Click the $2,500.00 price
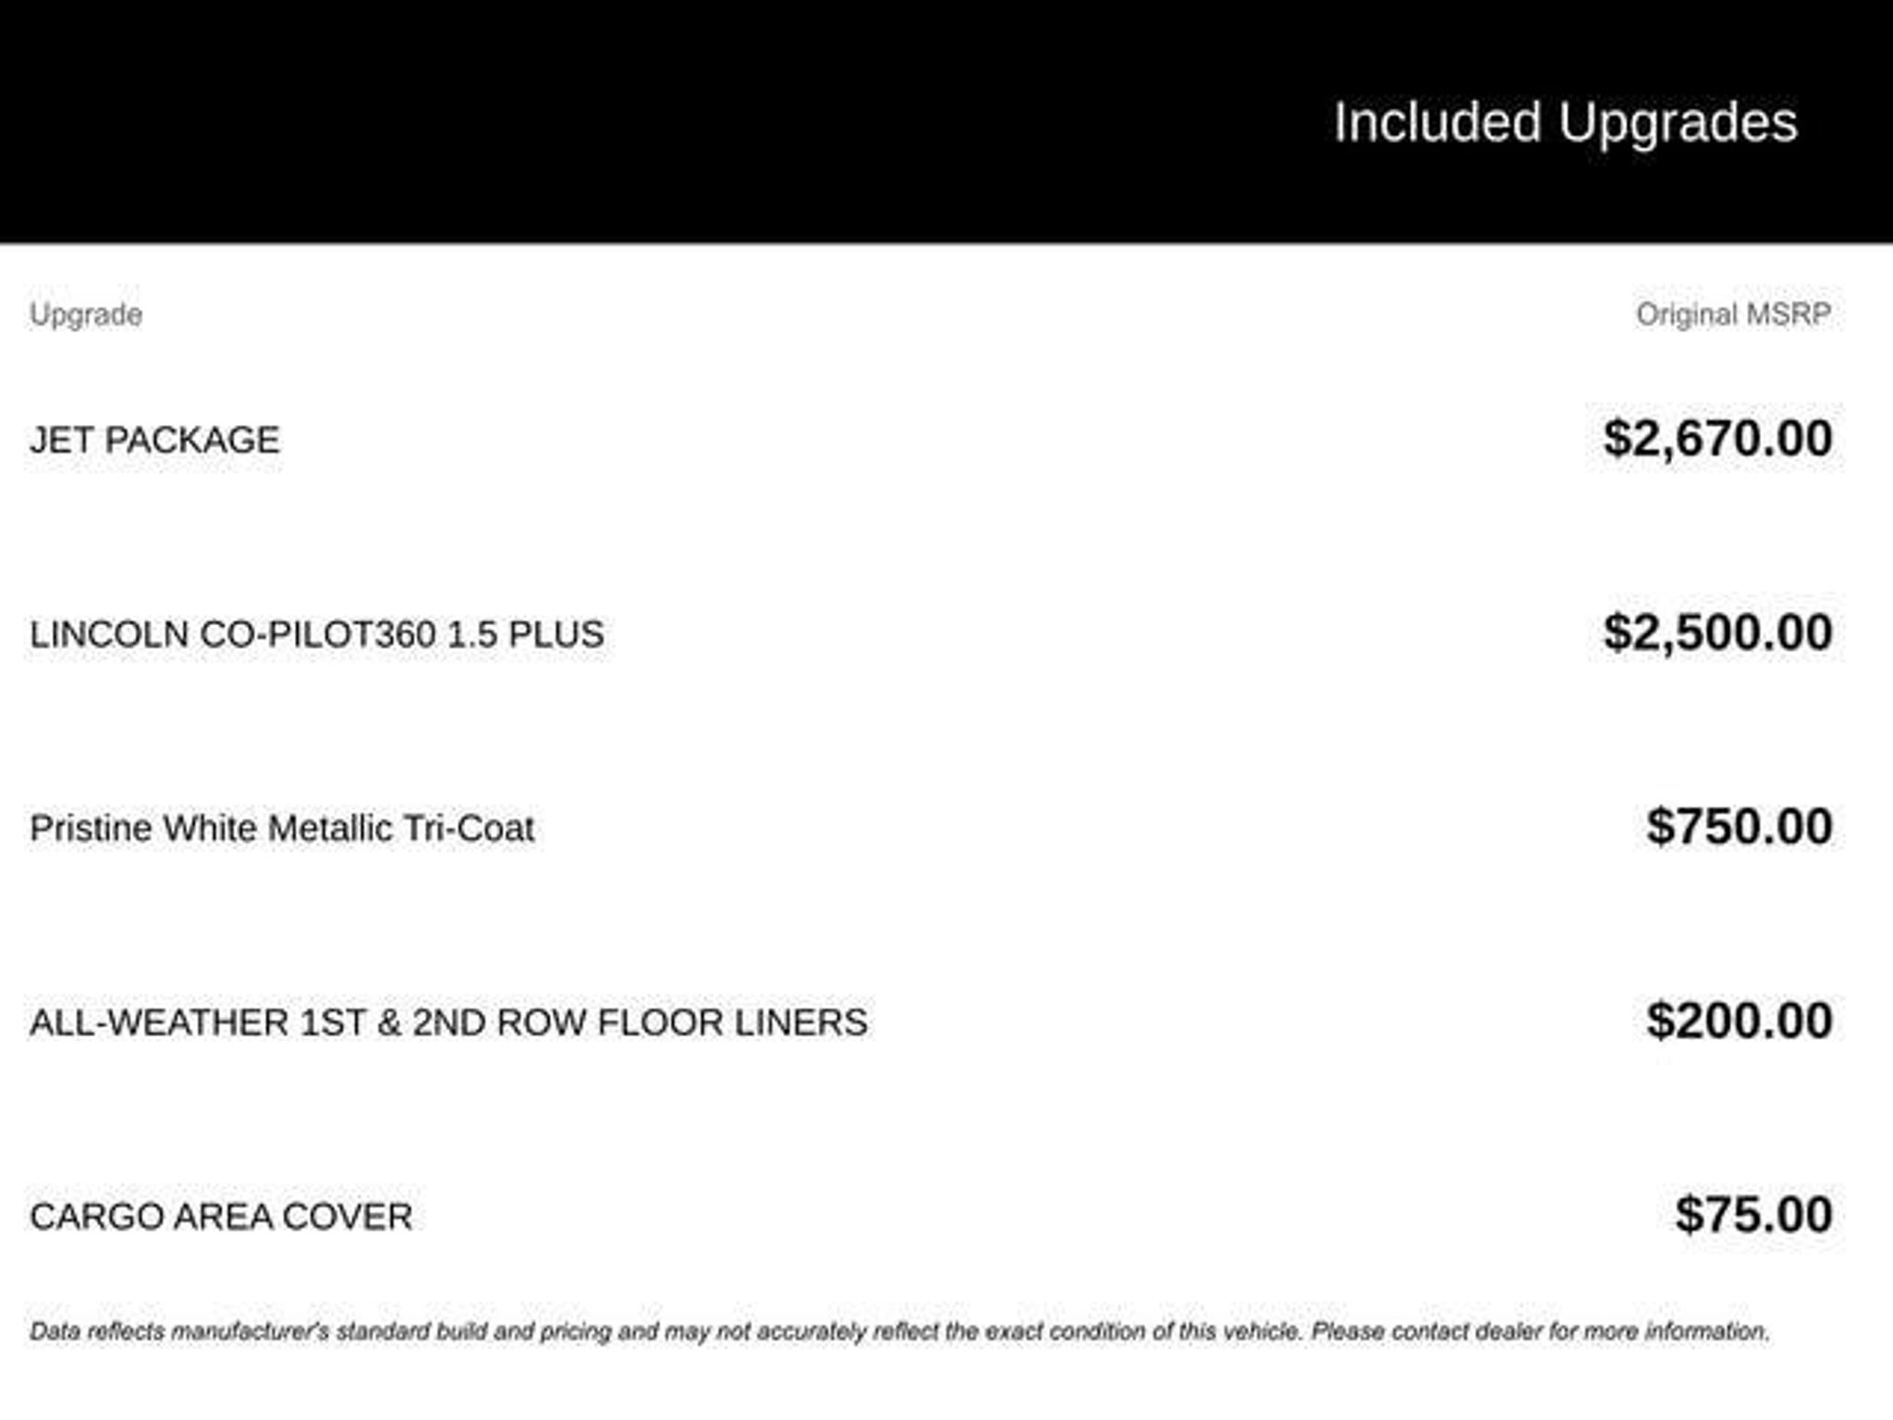The image size is (1893, 1420). point(1717,632)
